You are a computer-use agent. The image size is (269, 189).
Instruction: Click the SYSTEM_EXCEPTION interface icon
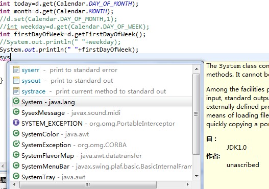point(16,123)
